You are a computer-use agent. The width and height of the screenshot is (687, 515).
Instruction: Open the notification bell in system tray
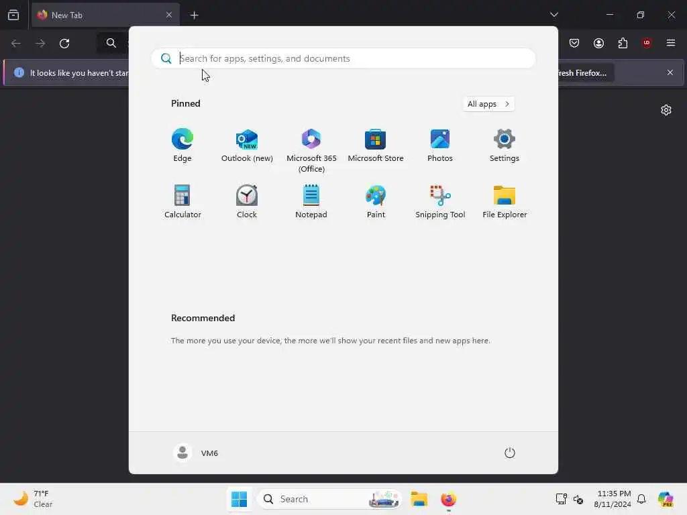click(x=641, y=499)
